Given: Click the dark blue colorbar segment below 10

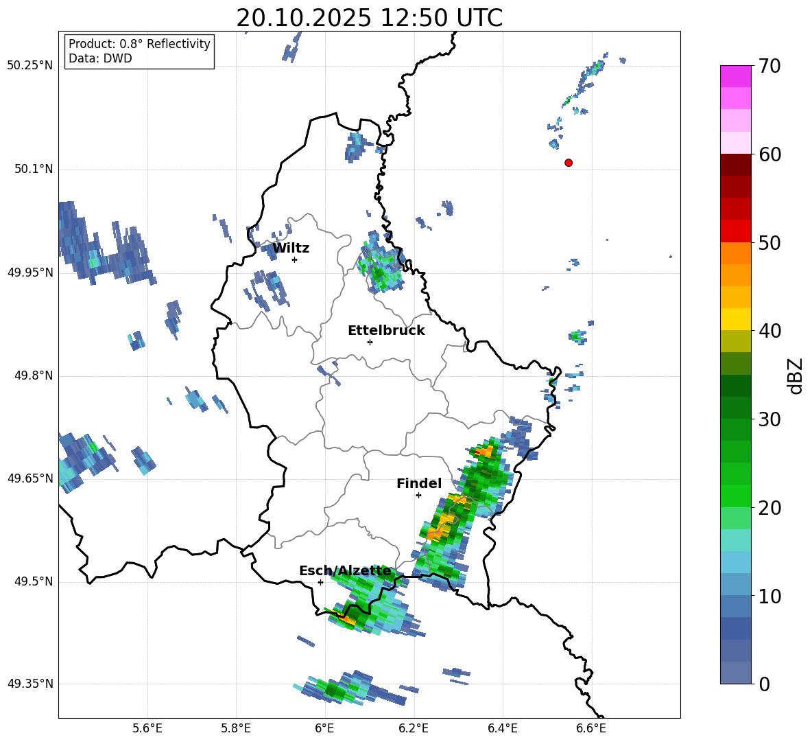Looking at the screenshot, I should (x=735, y=628).
